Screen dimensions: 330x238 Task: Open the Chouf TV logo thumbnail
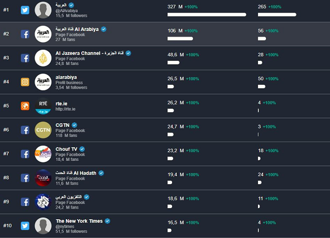tap(43, 154)
